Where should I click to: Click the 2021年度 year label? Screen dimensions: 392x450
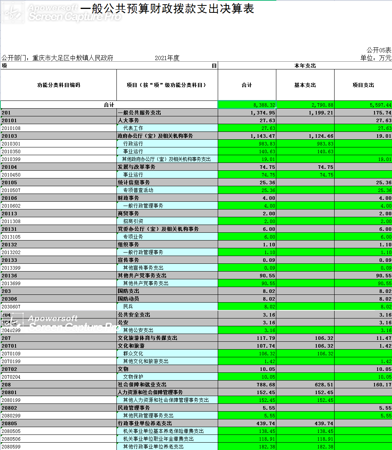pos(167,58)
